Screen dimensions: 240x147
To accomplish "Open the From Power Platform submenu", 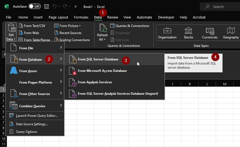I will [x=35, y=82].
